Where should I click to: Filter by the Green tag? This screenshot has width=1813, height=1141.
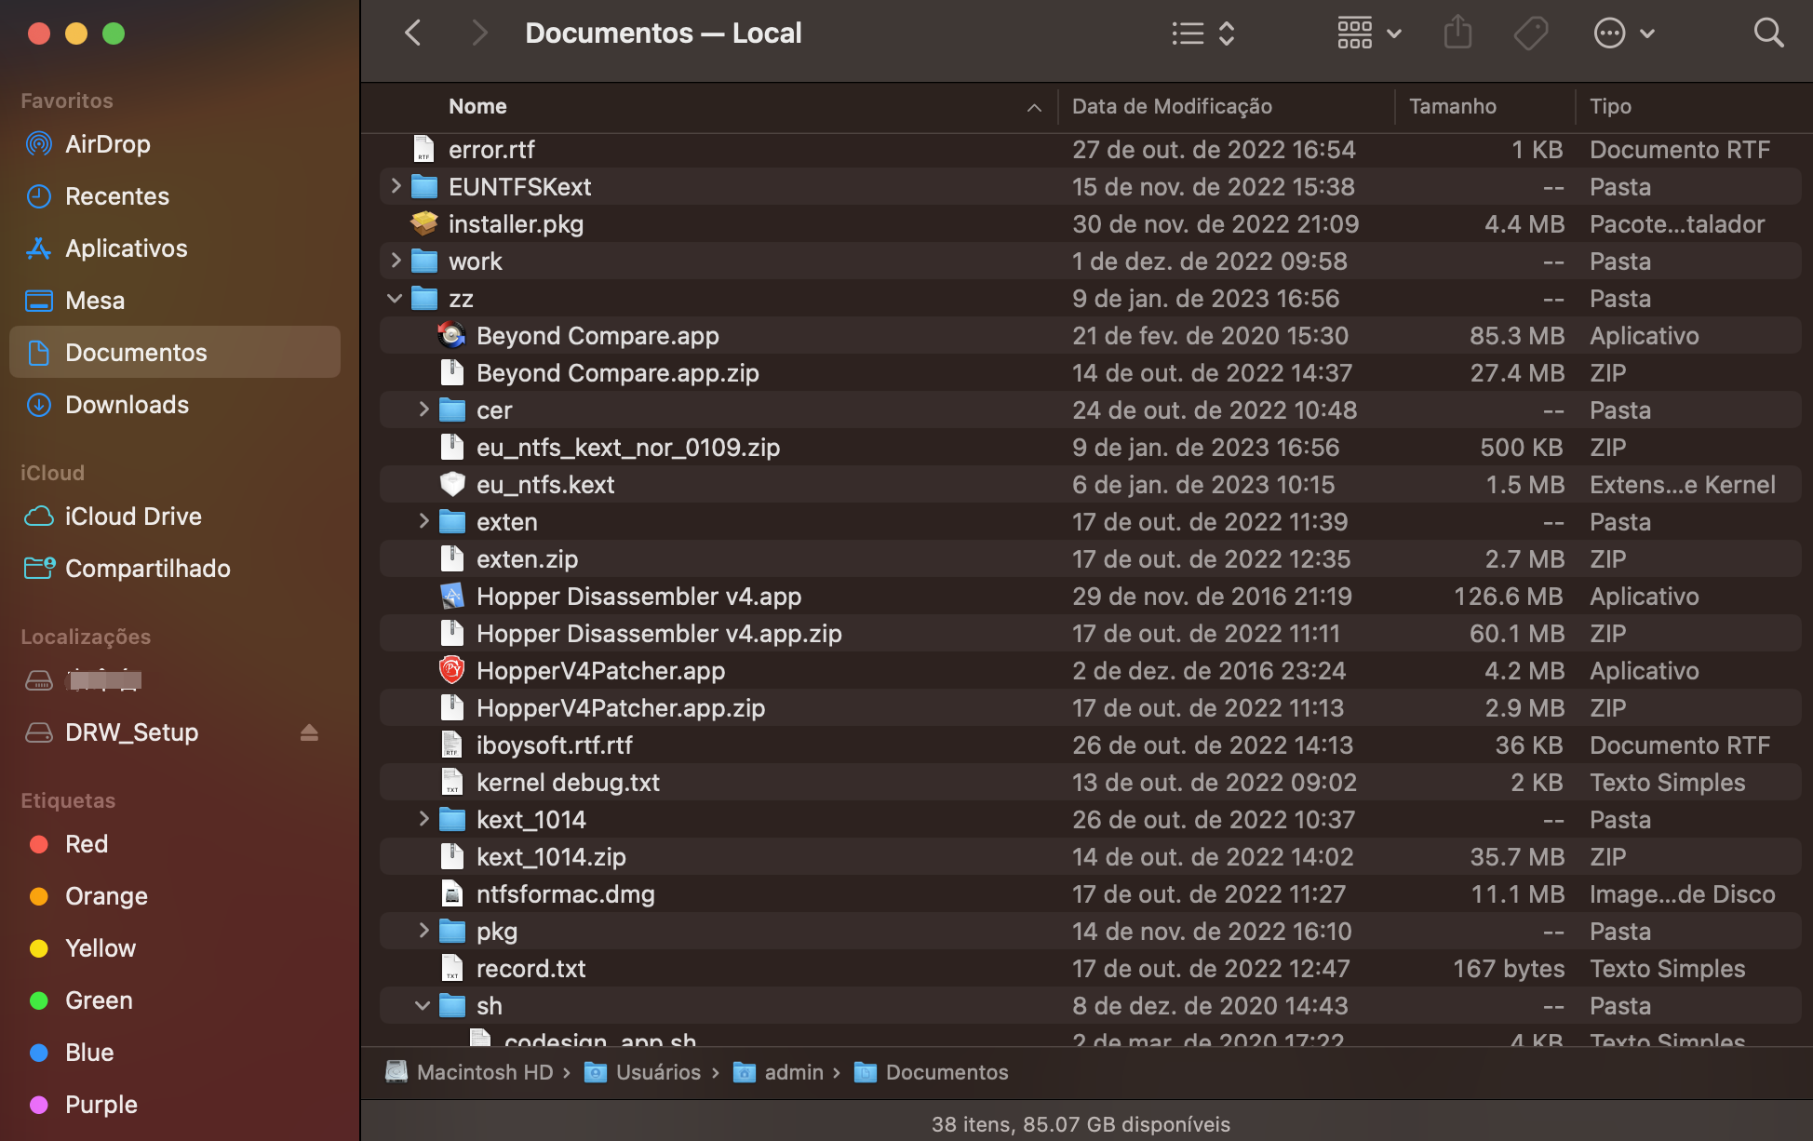175,1000
